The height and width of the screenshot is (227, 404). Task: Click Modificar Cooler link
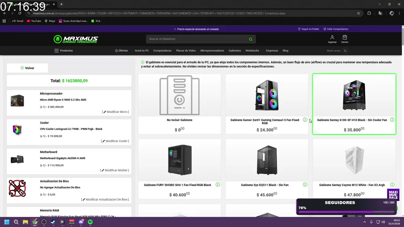pyautogui.click(x=115, y=141)
